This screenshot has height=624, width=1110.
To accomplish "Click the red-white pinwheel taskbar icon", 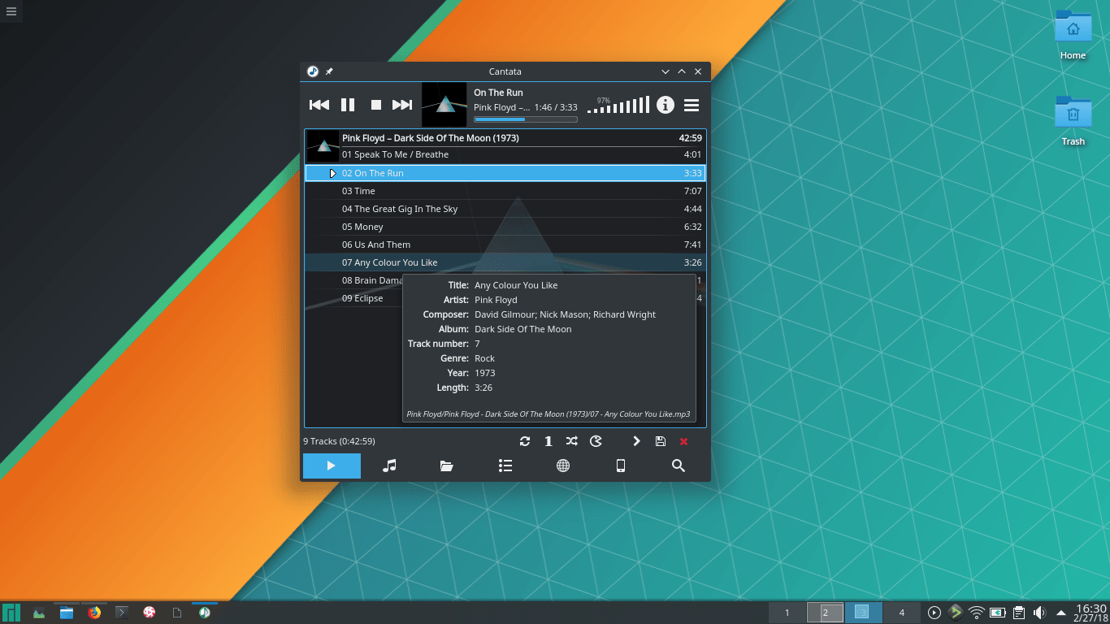I will (x=150, y=613).
